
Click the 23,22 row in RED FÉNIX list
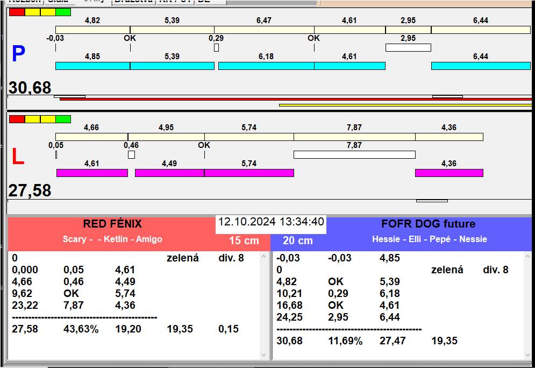[x=74, y=305]
